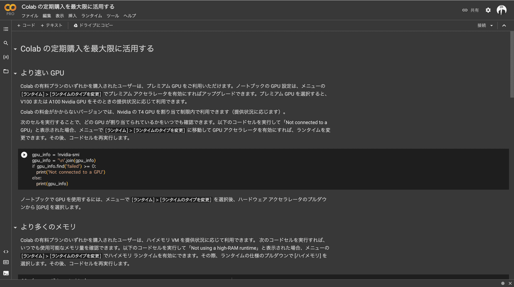Open the Files folder sidebar icon

(x=6, y=71)
